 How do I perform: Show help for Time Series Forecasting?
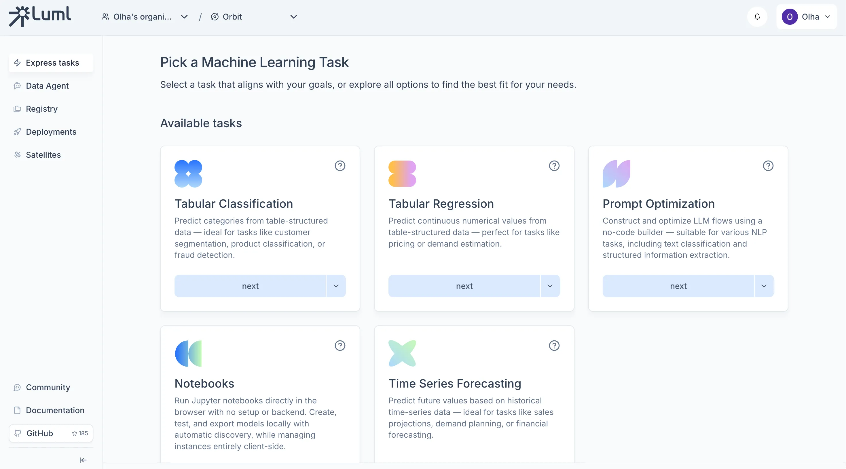tap(554, 346)
